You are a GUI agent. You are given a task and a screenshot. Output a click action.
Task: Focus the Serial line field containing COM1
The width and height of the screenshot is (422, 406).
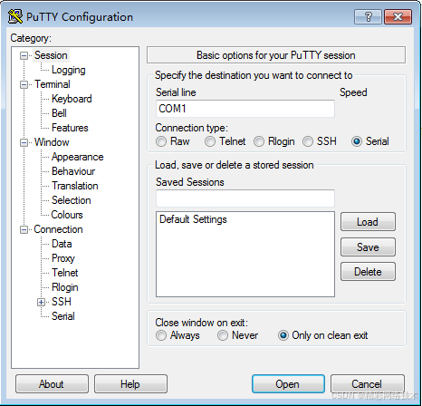[x=245, y=109]
